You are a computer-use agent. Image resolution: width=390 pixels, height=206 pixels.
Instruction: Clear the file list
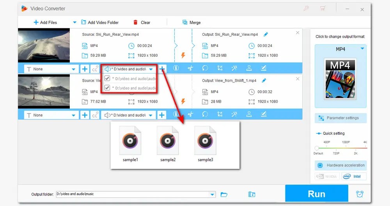(x=142, y=22)
